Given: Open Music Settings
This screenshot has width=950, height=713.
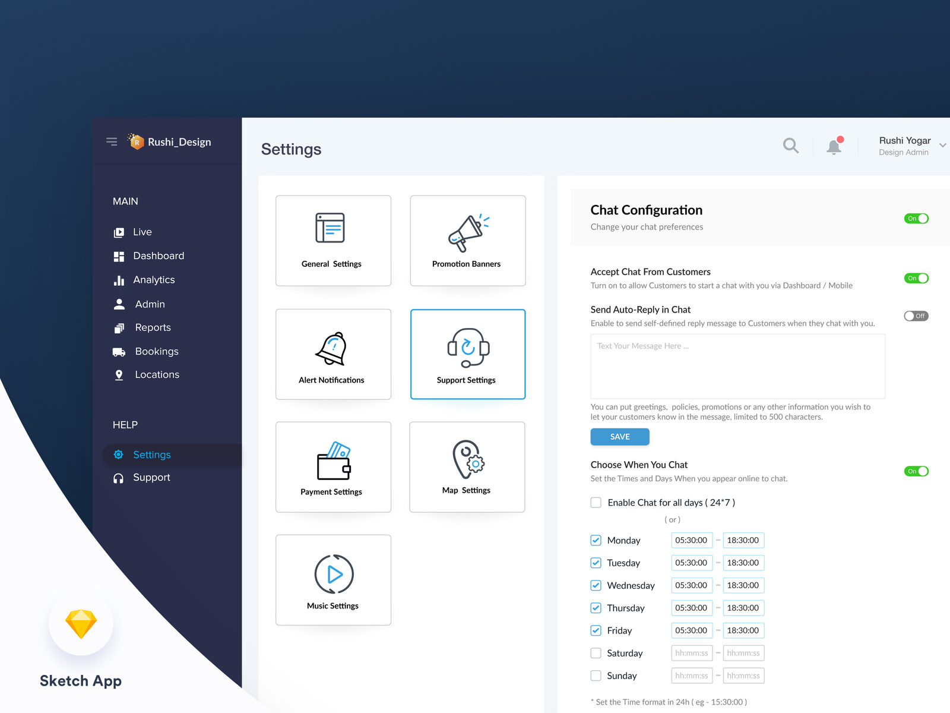Looking at the screenshot, I should [x=332, y=580].
